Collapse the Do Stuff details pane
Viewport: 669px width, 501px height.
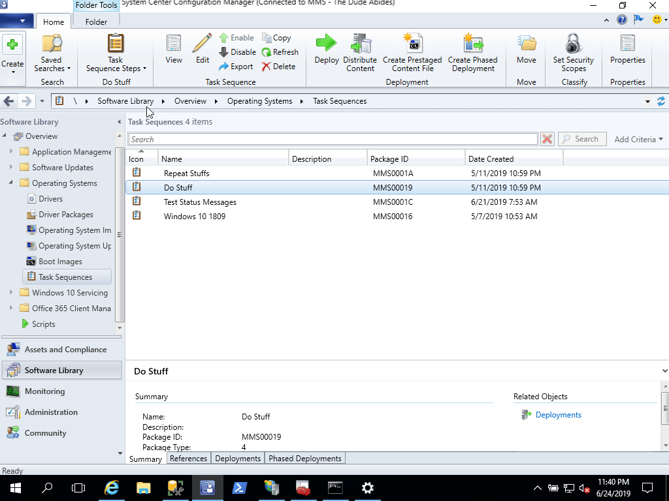pyautogui.click(x=664, y=371)
